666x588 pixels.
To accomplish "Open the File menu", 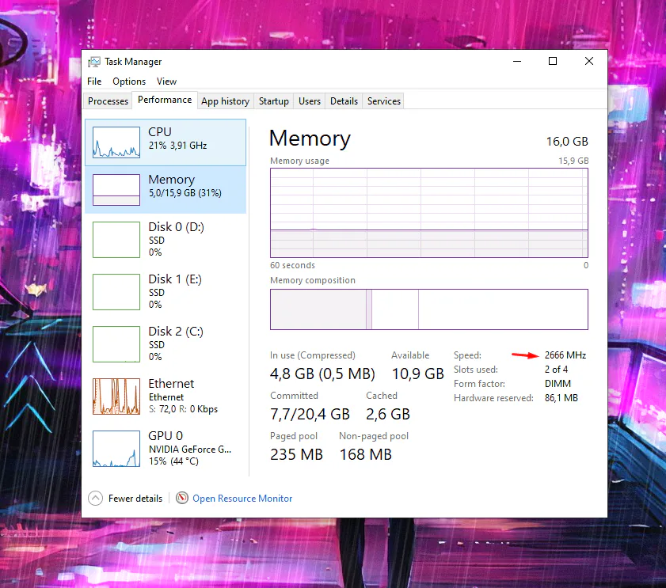I will 94,81.
